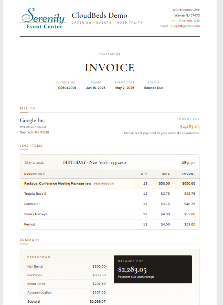
Task: Click the DESCRIPTION column header
Action: (x=34, y=174)
